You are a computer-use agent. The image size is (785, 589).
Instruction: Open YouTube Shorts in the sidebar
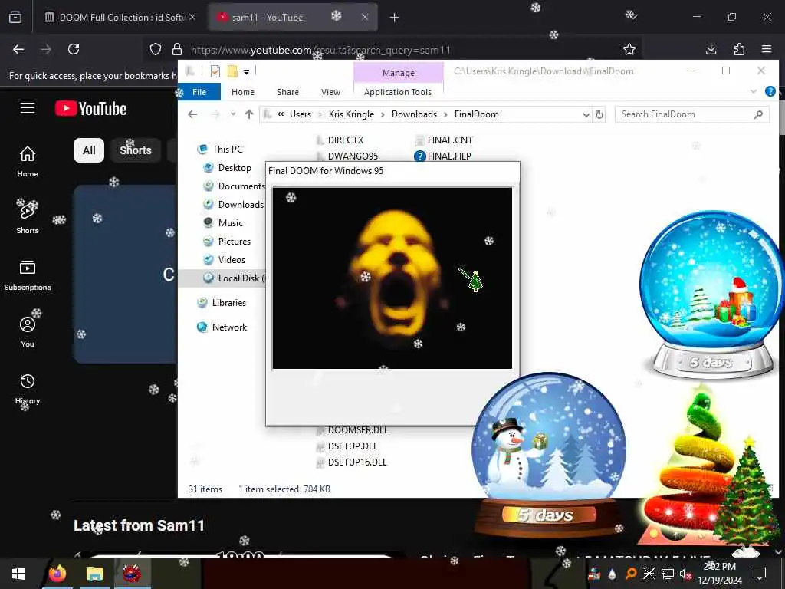(x=28, y=217)
